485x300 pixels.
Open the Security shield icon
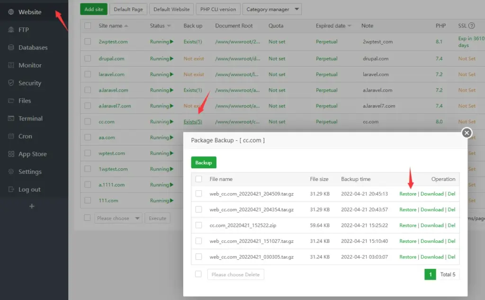pos(11,83)
